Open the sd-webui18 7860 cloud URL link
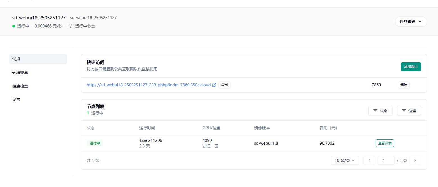The width and height of the screenshot is (438, 187). (x=149, y=85)
